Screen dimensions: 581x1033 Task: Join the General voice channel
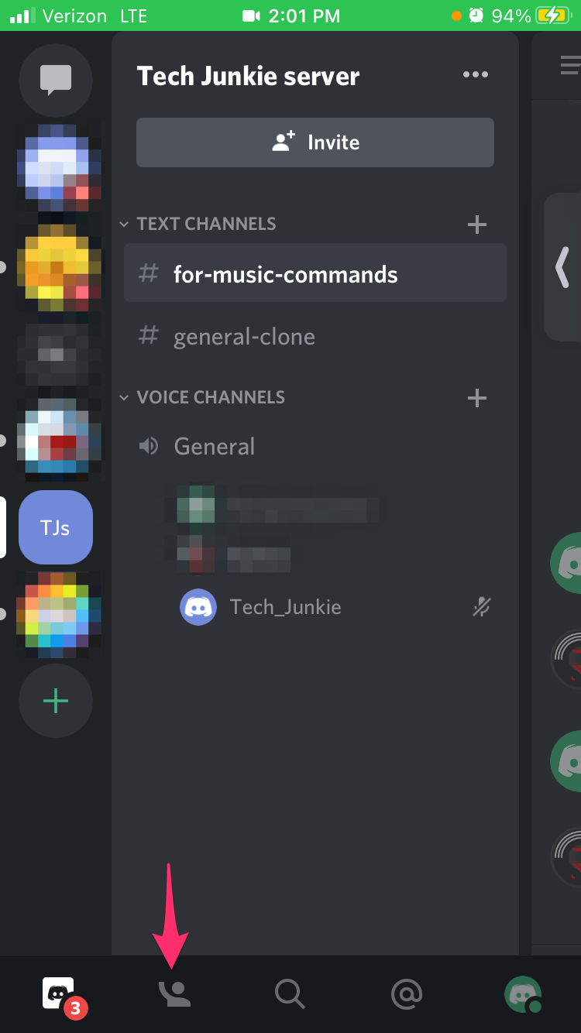(315, 446)
